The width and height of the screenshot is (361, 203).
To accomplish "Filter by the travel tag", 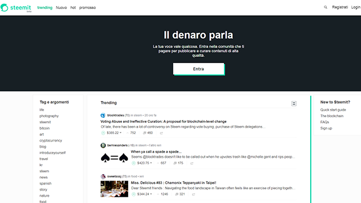I will (43, 159).
